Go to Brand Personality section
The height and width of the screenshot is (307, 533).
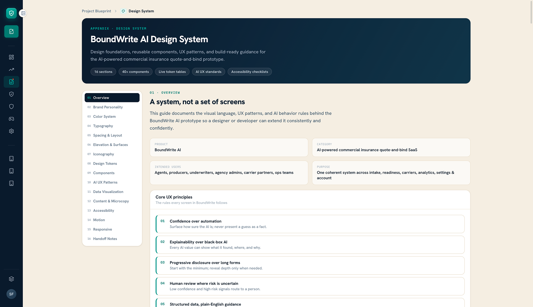112,107
